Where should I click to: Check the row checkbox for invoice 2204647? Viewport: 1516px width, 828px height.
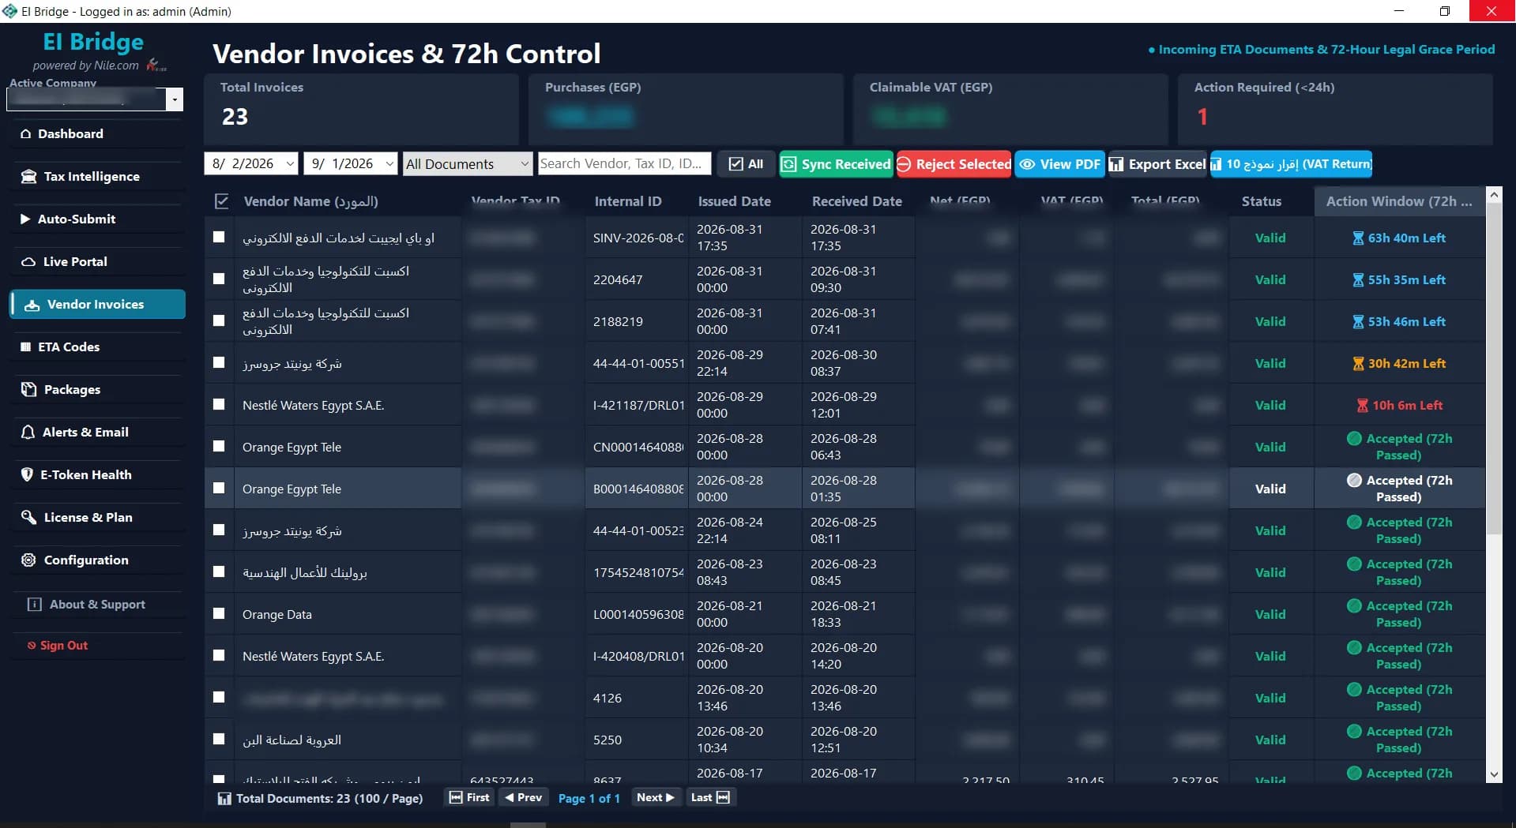pyautogui.click(x=219, y=279)
